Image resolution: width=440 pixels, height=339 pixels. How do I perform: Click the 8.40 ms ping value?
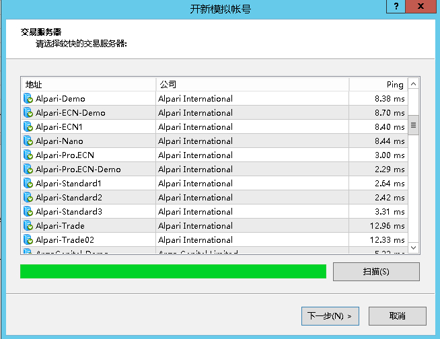tap(390, 127)
